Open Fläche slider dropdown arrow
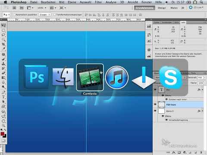 click(x=205, y=83)
